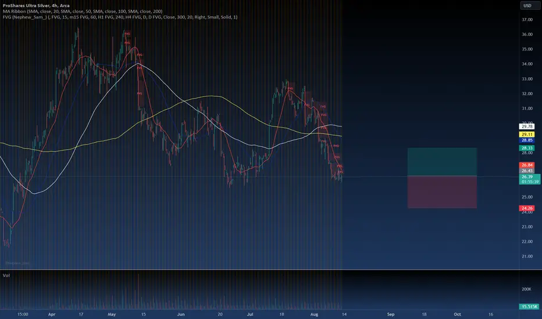Image resolution: width=542 pixels, height=319 pixels.
Task: Click the 37.00 price scale tick
Action: (527, 20)
